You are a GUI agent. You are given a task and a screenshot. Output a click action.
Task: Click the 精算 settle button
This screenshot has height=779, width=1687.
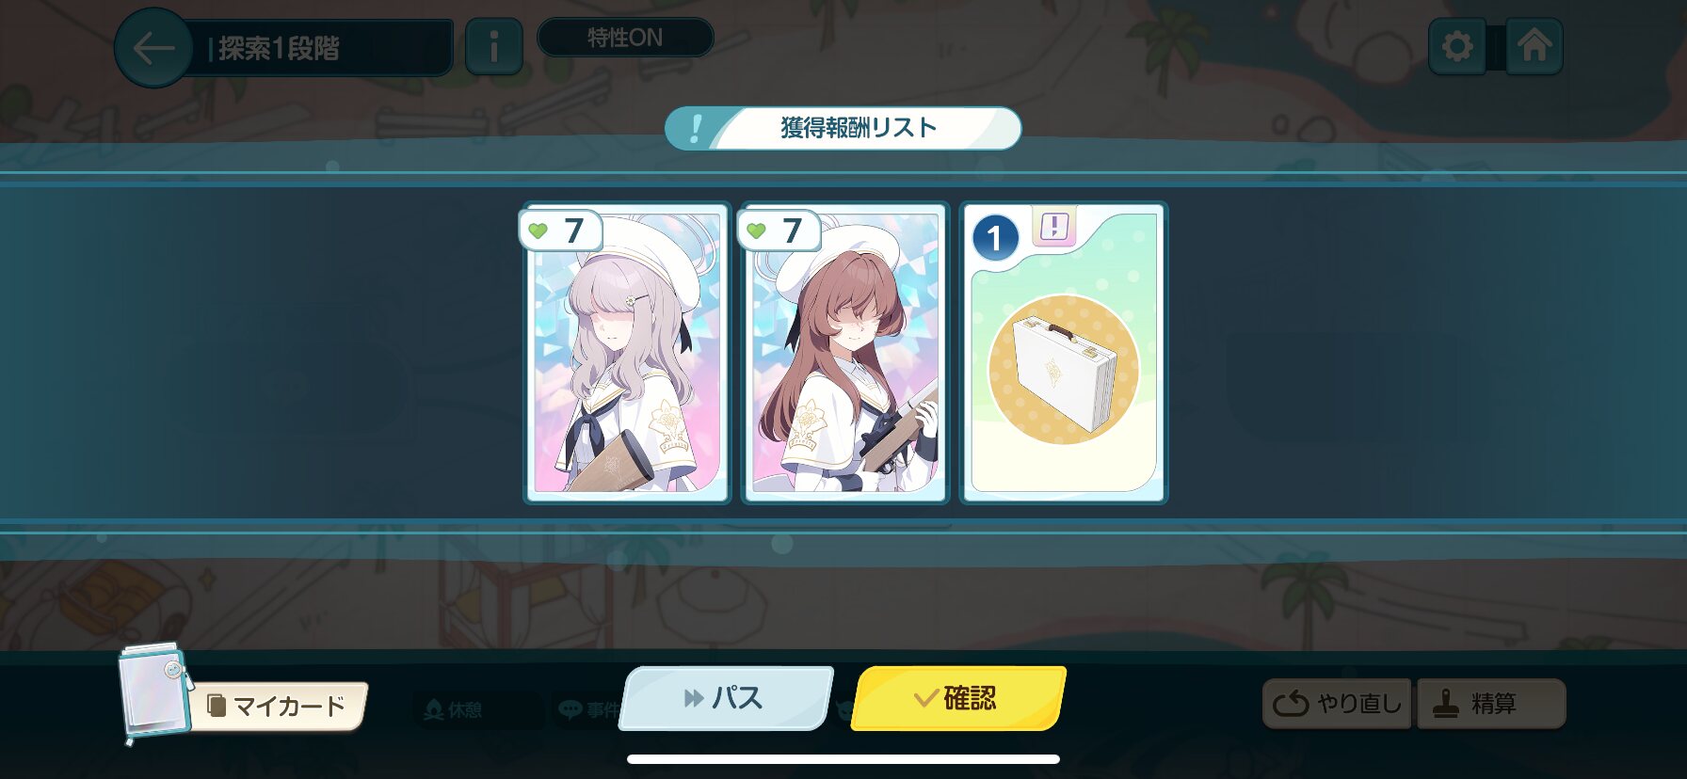click(1491, 703)
